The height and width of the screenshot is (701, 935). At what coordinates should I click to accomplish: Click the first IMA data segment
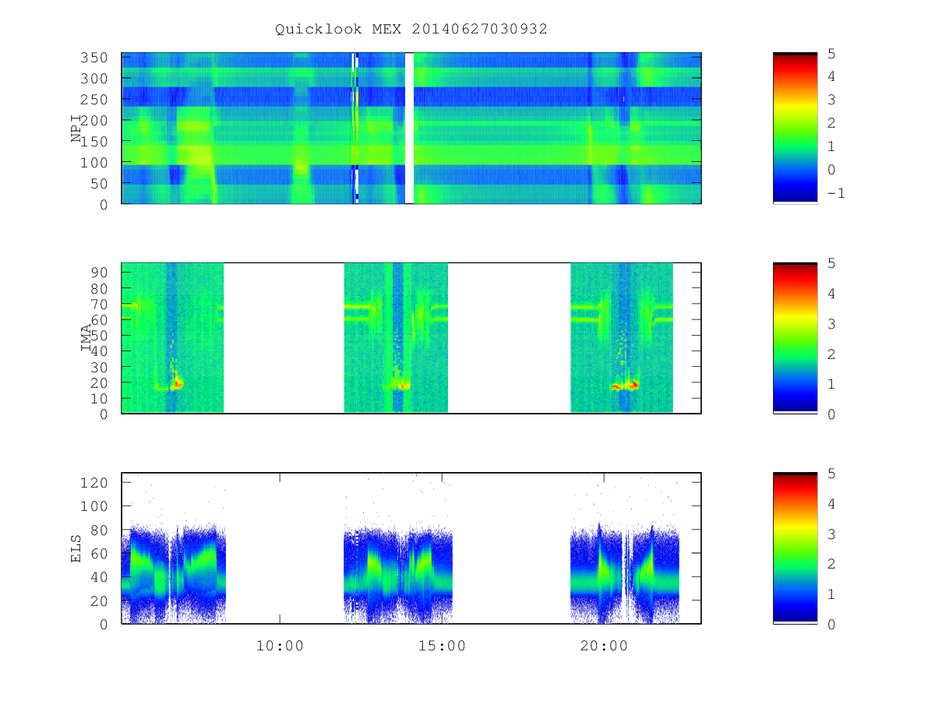pyautogui.click(x=173, y=338)
